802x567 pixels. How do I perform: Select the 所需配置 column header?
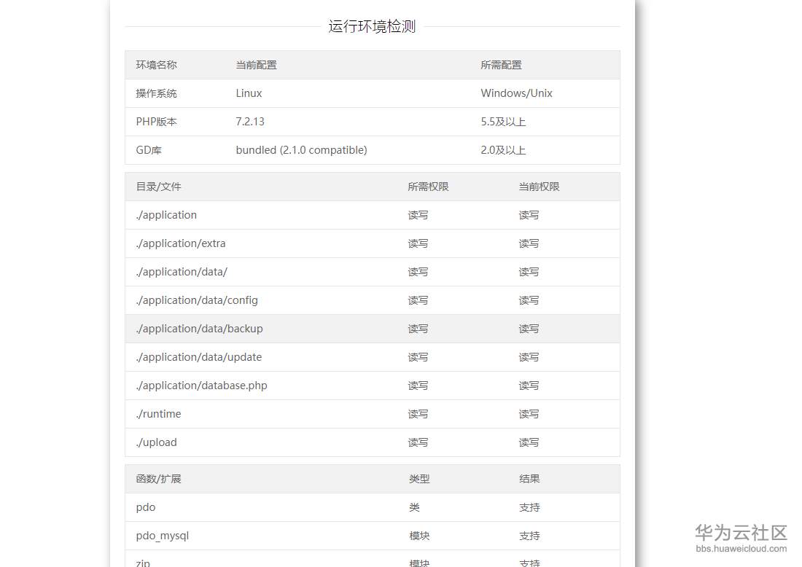point(502,65)
